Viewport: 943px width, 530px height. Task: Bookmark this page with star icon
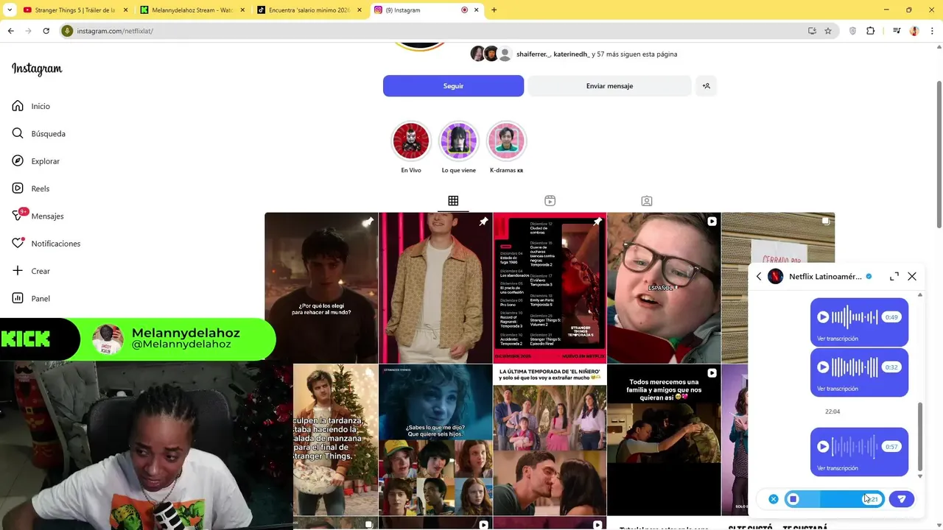828,31
